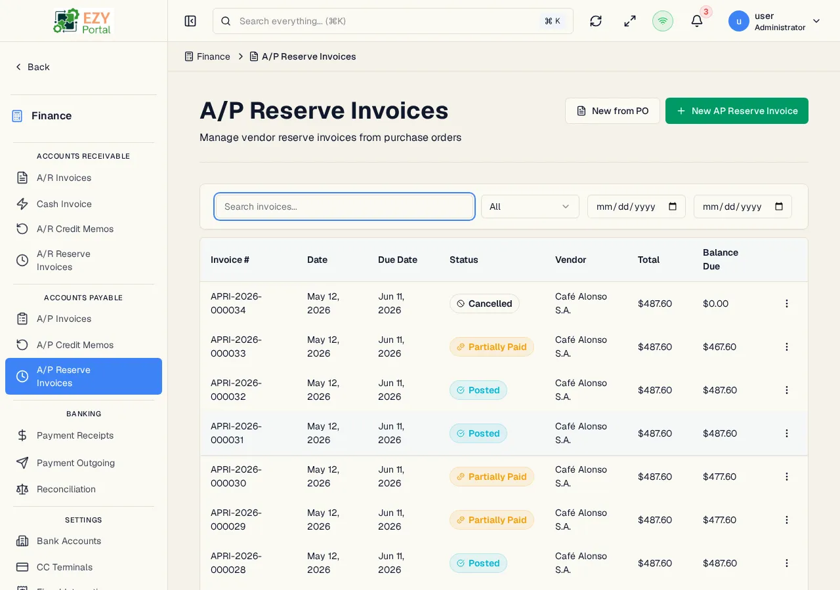Click the Cash Invoice lightning icon
840x590 pixels.
22,204
